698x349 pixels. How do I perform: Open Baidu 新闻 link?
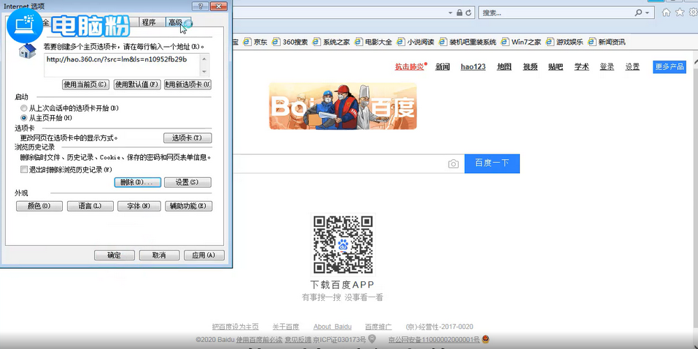(x=443, y=67)
